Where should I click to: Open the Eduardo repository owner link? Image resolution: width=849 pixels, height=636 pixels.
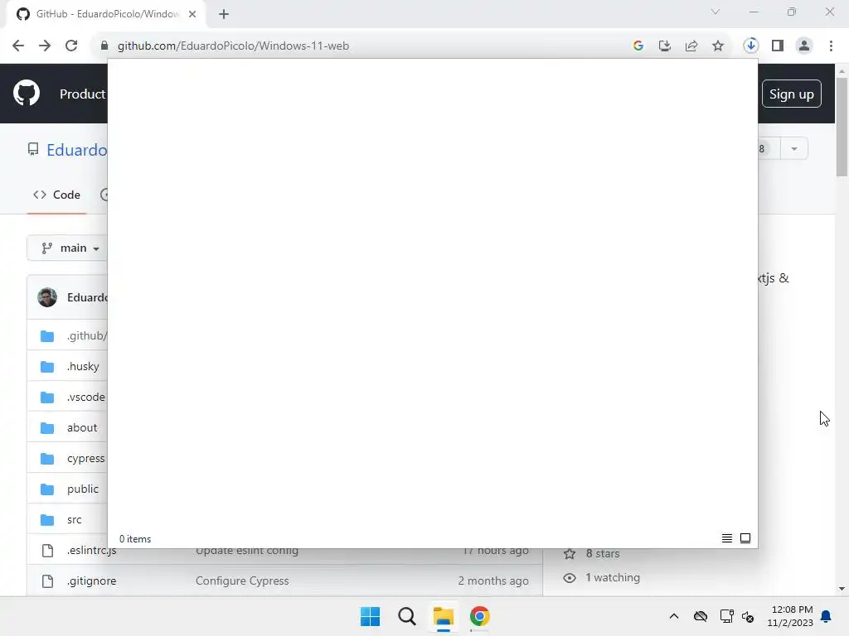pyautogui.click(x=77, y=150)
